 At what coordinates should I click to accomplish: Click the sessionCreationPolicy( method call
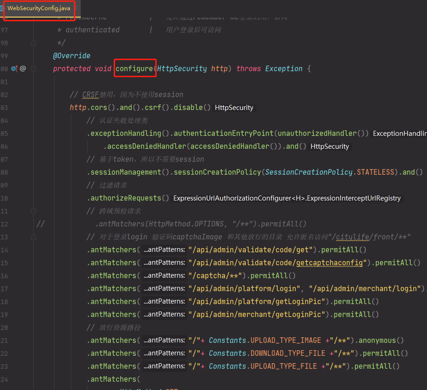pyautogui.click(x=219, y=172)
